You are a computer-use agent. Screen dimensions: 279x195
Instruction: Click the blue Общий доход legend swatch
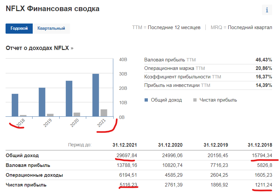146,100
